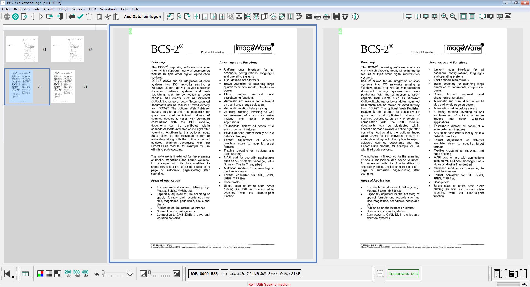Rotate page left icon
Screen dimensions: 530x287
171,17
